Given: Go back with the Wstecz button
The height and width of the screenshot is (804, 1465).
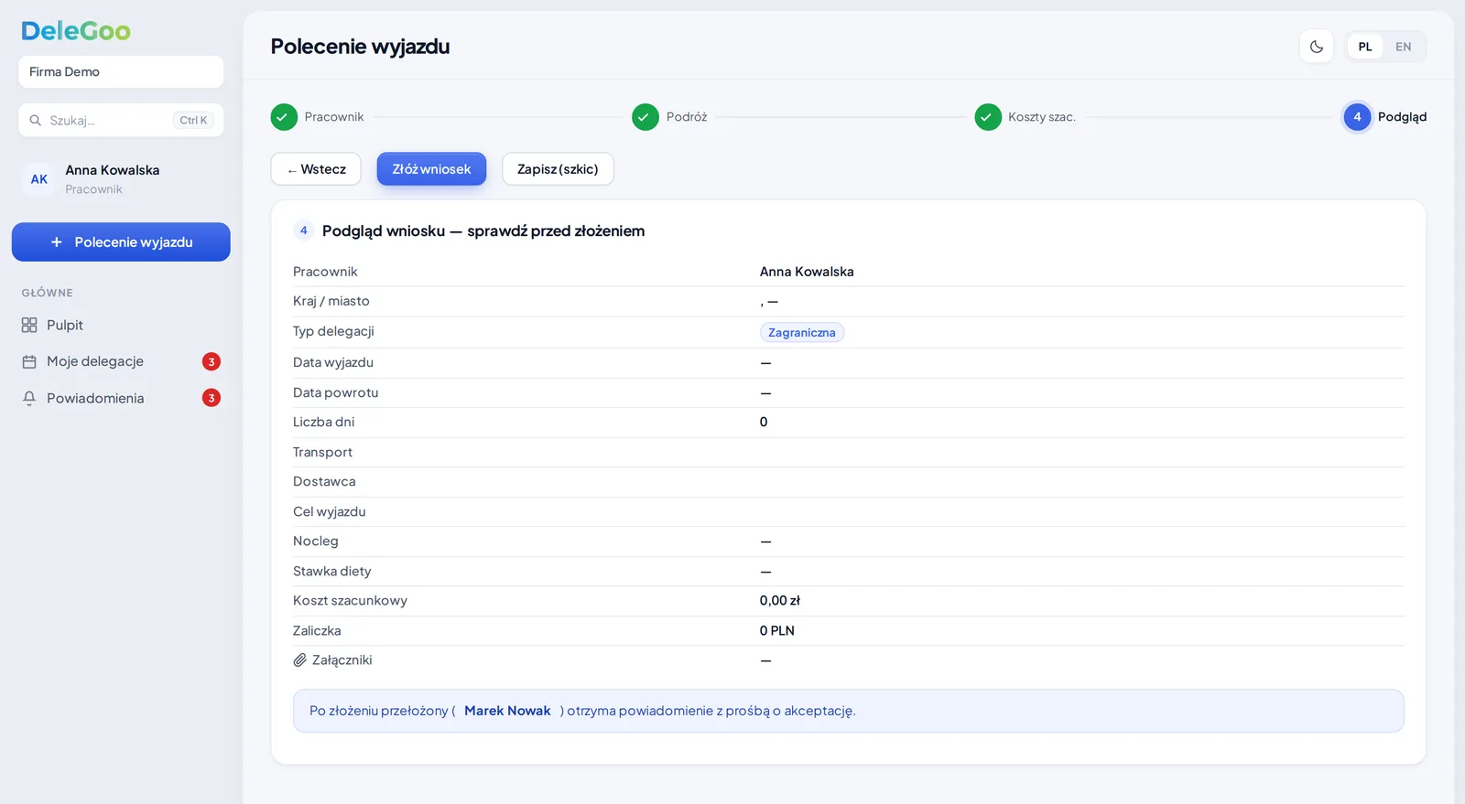Looking at the screenshot, I should pyautogui.click(x=316, y=169).
